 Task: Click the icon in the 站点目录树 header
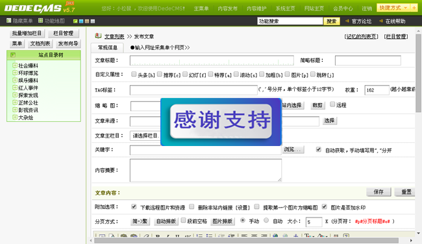12,55
